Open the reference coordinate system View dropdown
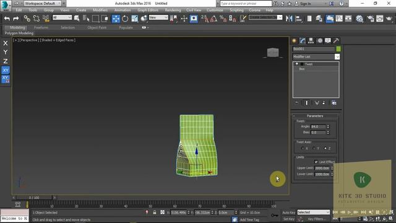396x223 pixels. click(158, 17)
